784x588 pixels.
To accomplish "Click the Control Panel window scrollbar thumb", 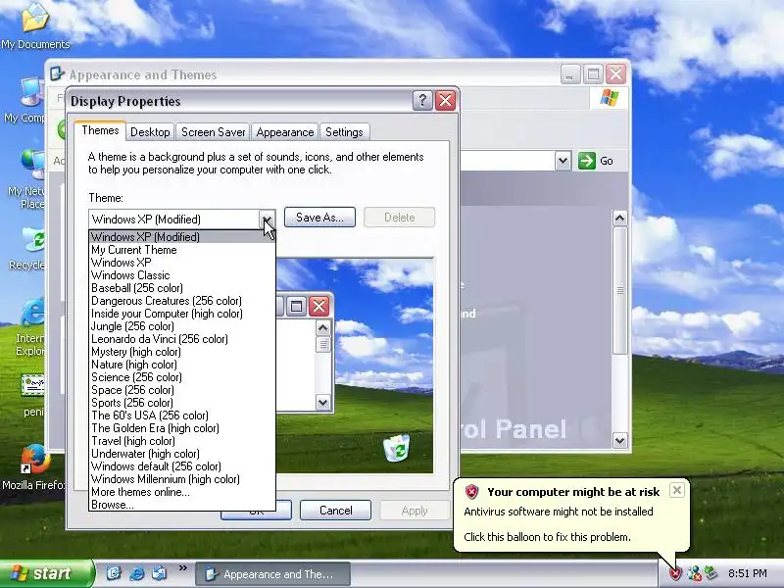I will 620,290.
